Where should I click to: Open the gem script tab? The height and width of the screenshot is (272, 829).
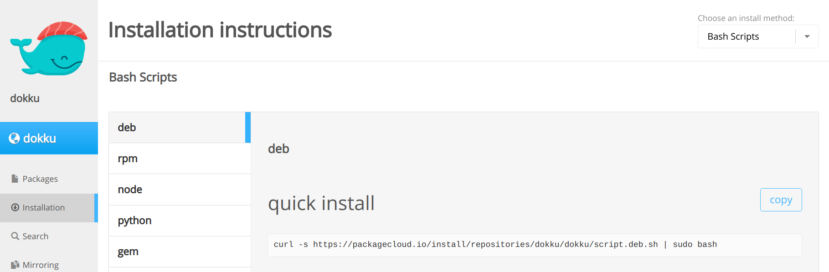pos(180,251)
